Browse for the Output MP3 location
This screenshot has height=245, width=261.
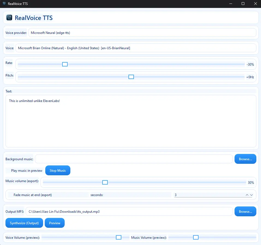tap(245, 212)
